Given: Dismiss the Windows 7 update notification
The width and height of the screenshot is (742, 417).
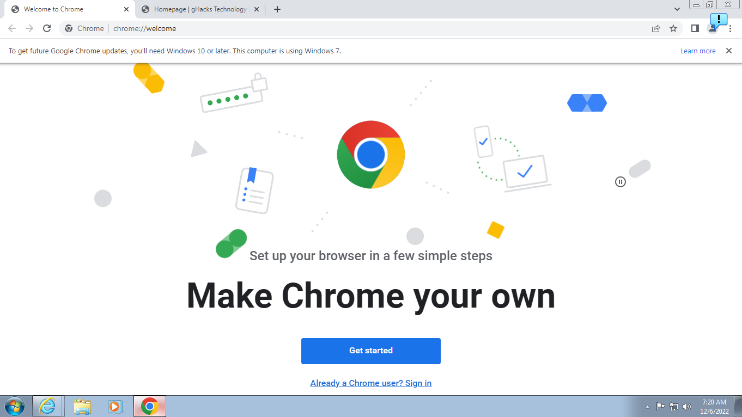Looking at the screenshot, I should pos(729,51).
